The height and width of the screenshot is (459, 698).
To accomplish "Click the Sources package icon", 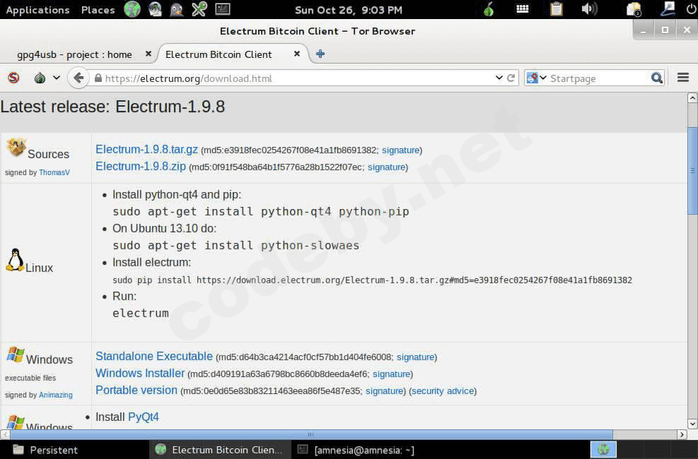I will (x=16, y=148).
